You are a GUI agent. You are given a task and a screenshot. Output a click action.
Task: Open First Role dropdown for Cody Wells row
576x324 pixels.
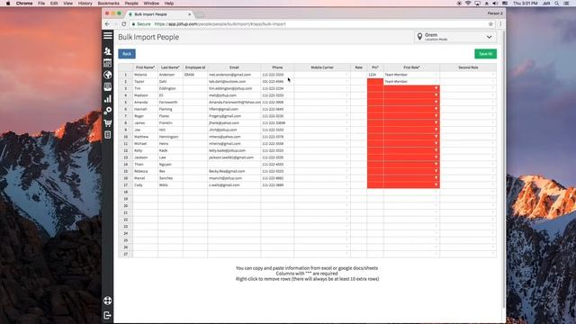coord(436,184)
